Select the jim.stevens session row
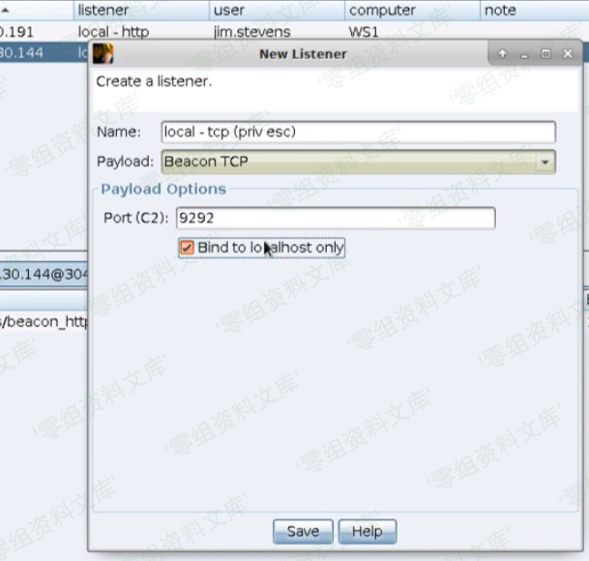Screen dimensions: 589x561 [x=251, y=32]
